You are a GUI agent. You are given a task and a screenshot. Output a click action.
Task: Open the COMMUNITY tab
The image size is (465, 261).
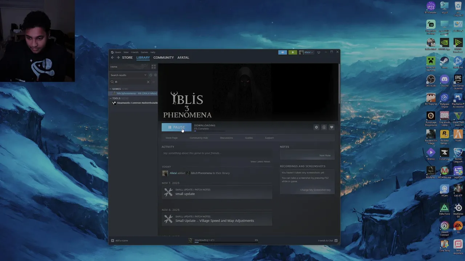click(x=163, y=58)
